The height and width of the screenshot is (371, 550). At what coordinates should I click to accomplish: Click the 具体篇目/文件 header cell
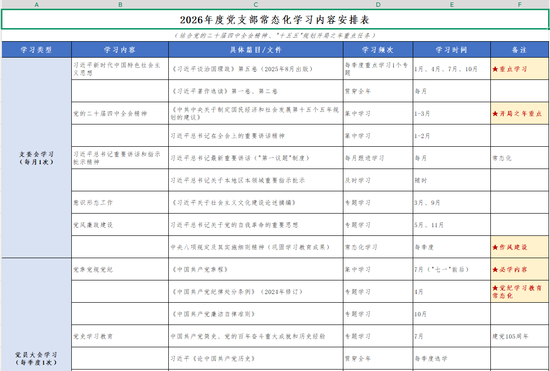256,49
